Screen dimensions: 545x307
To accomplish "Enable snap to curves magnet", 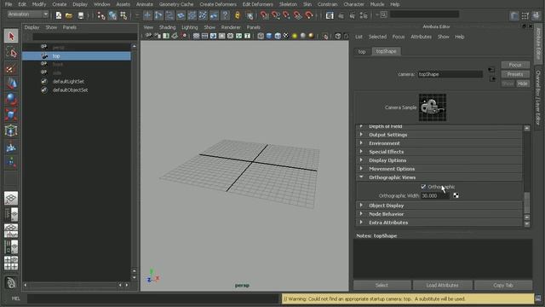I will [x=276, y=15].
